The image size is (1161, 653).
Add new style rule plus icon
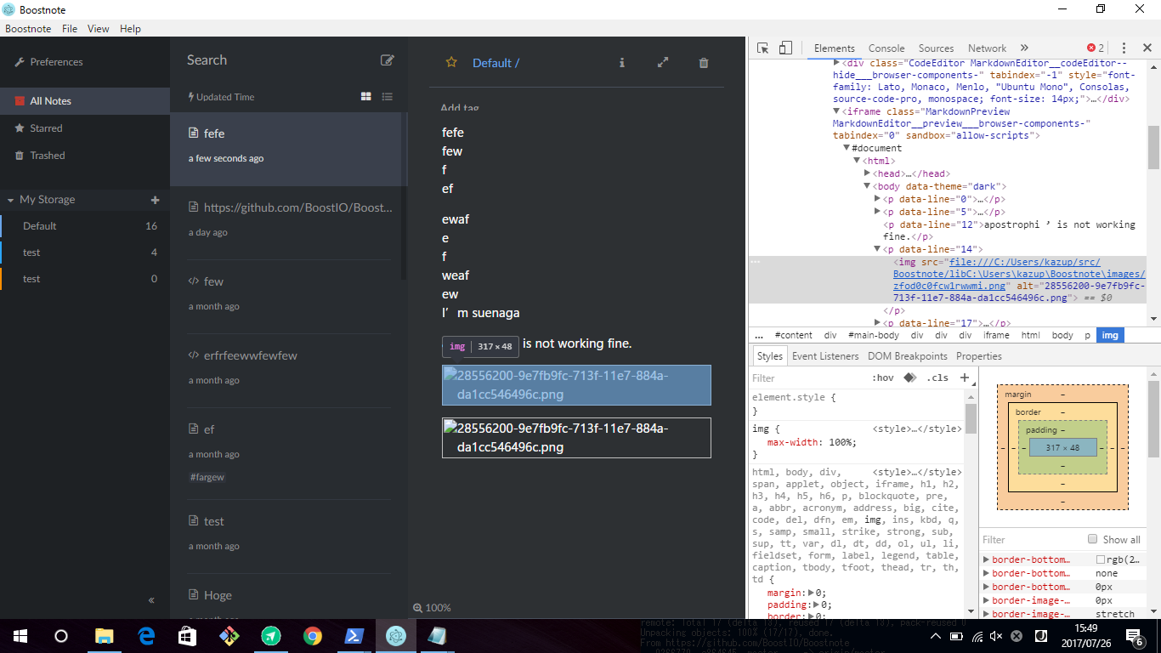point(965,378)
